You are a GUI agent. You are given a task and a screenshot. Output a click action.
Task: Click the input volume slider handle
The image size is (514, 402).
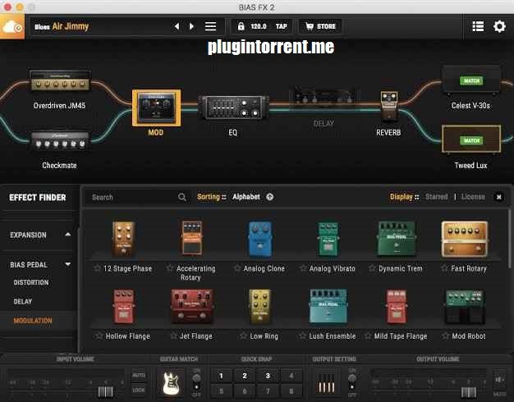coord(106,392)
